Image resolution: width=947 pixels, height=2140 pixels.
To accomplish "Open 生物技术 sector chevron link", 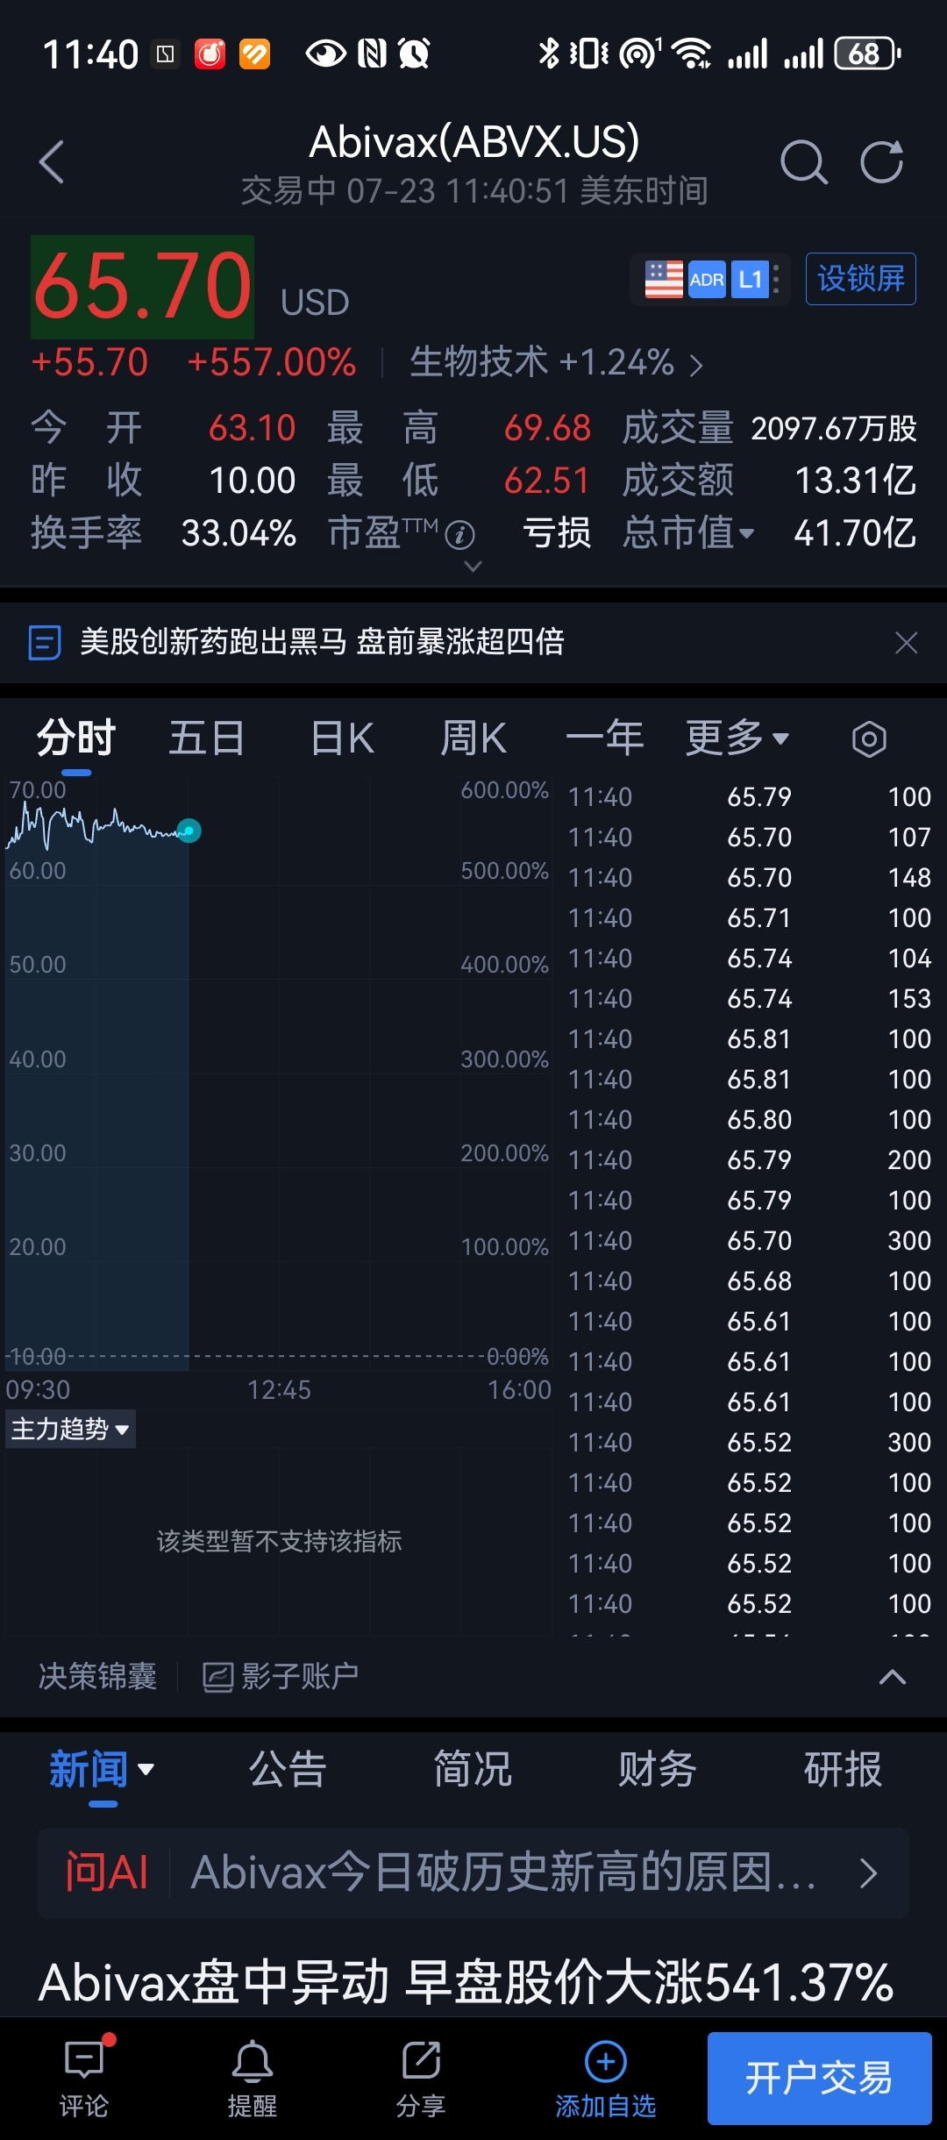I will click(x=696, y=365).
